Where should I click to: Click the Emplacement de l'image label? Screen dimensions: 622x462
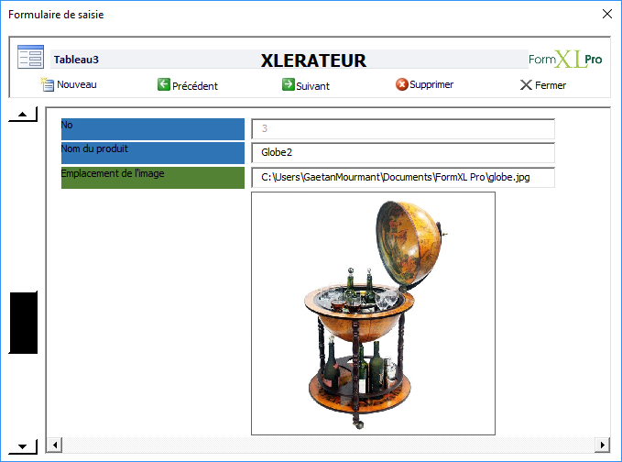coord(153,178)
